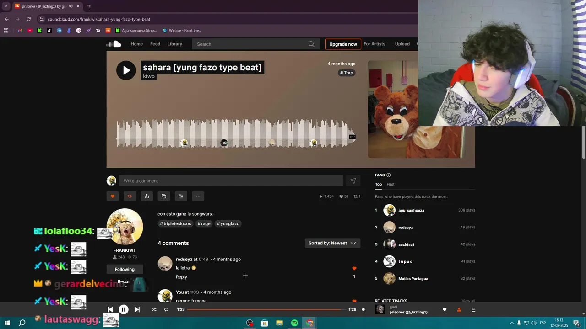
Task: Click the Write a comment field
Action: point(231,181)
